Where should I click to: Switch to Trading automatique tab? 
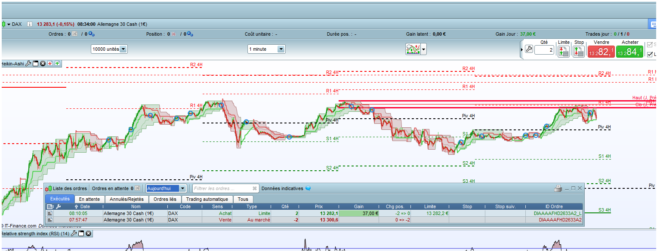tap(207, 199)
